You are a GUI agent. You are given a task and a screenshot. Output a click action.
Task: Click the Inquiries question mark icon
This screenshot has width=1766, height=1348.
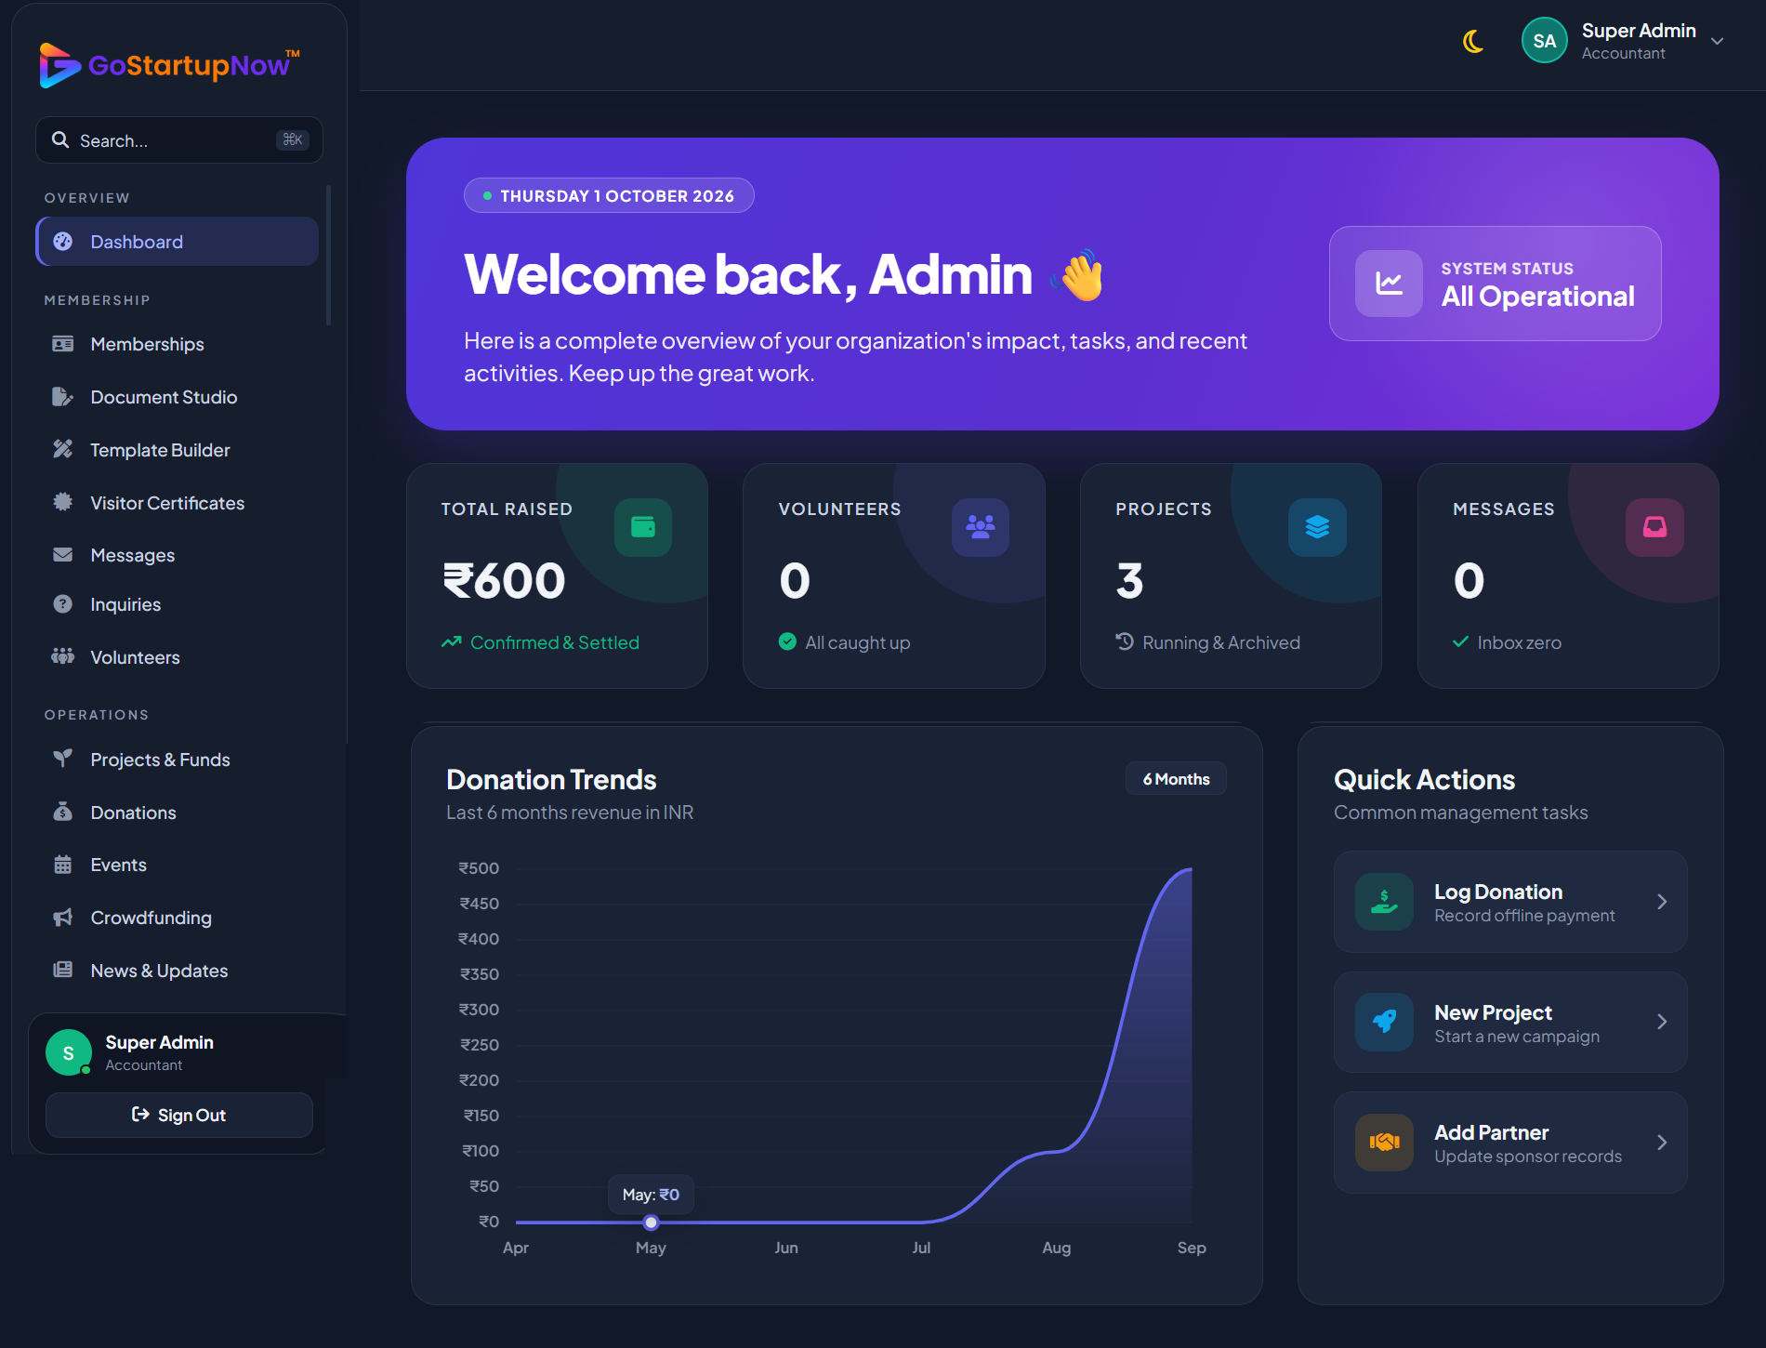[62, 604]
